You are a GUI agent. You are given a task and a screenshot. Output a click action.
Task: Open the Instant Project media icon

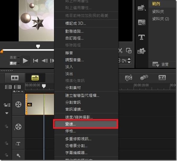click(142, 8)
